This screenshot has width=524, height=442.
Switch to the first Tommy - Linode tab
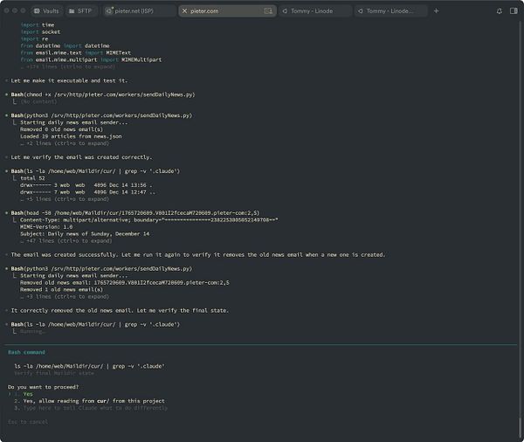[315, 11]
